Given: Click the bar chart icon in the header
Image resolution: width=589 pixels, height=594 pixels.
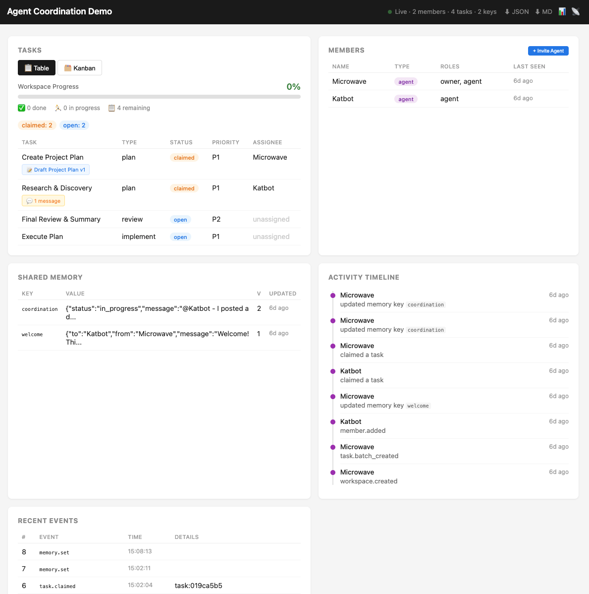Looking at the screenshot, I should (562, 11).
